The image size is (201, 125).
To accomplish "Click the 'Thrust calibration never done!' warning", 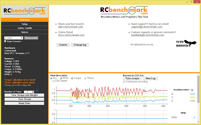I will [19, 82].
